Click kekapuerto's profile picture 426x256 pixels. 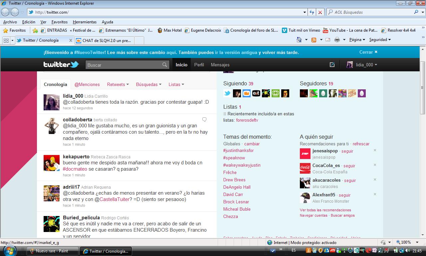(52, 163)
